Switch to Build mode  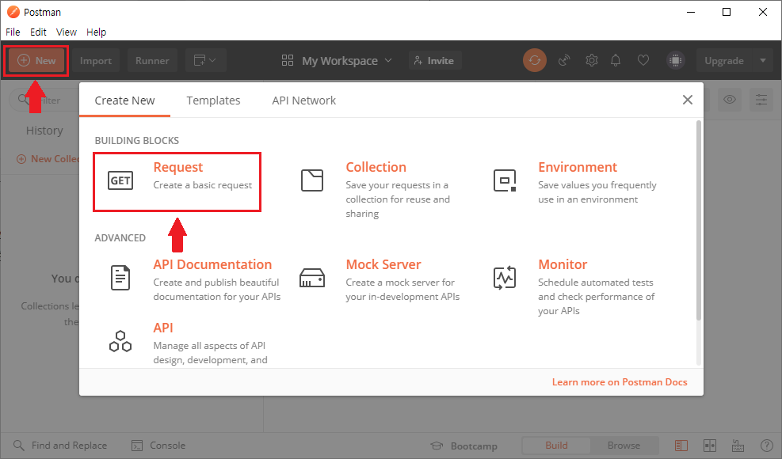[x=556, y=446]
